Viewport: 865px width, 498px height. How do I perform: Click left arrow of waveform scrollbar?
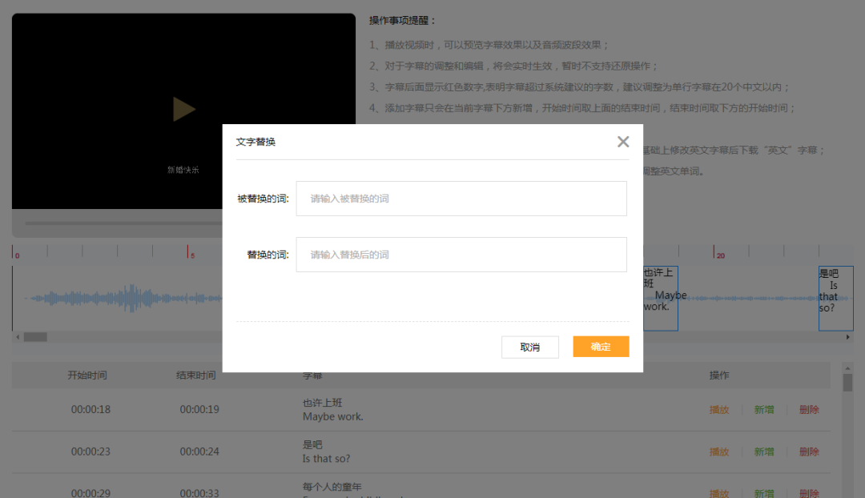(16, 337)
